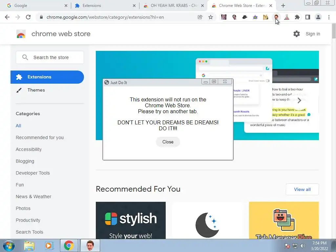Image resolution: width=336 pixels, height=252 pixels.
Task: Click the share page icon in address bar
Action: [x=200, y=17]
